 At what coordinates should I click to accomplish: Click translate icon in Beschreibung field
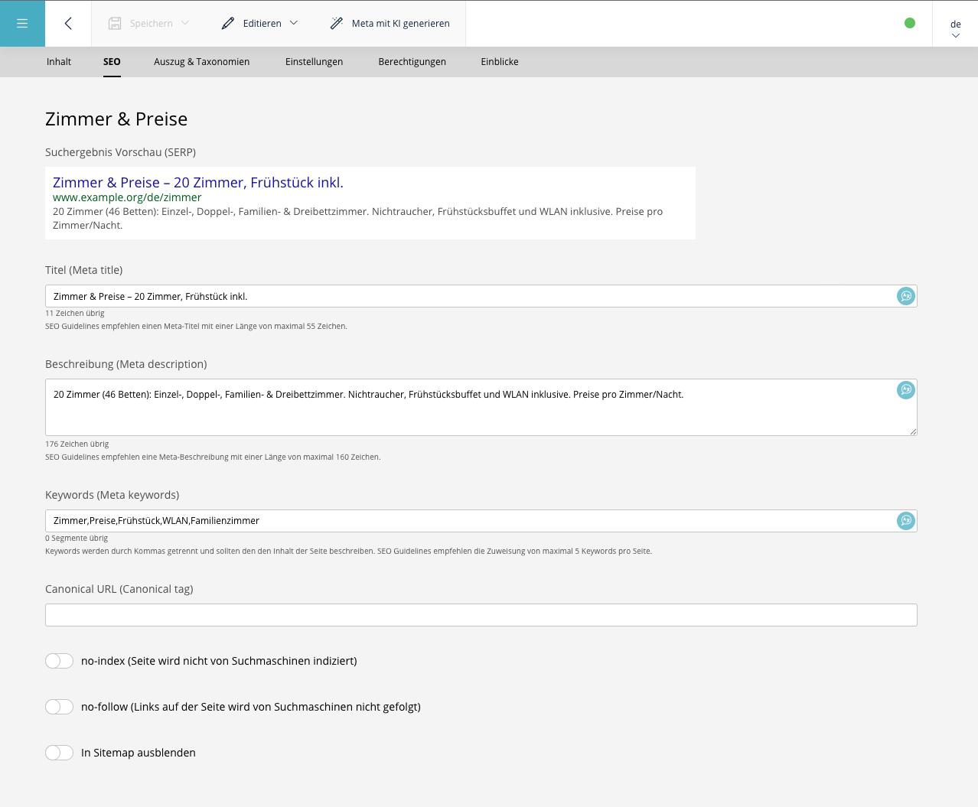[x=906, y=390]
